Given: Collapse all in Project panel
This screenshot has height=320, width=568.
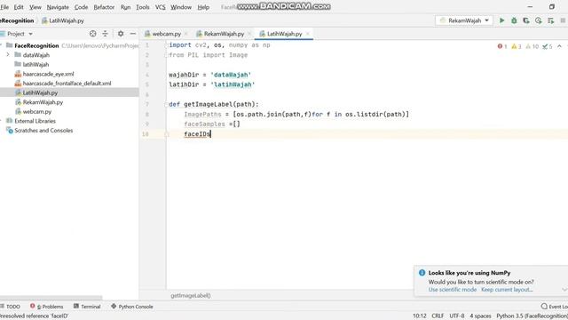Looking at the screenshot, I should click(105, 34).
